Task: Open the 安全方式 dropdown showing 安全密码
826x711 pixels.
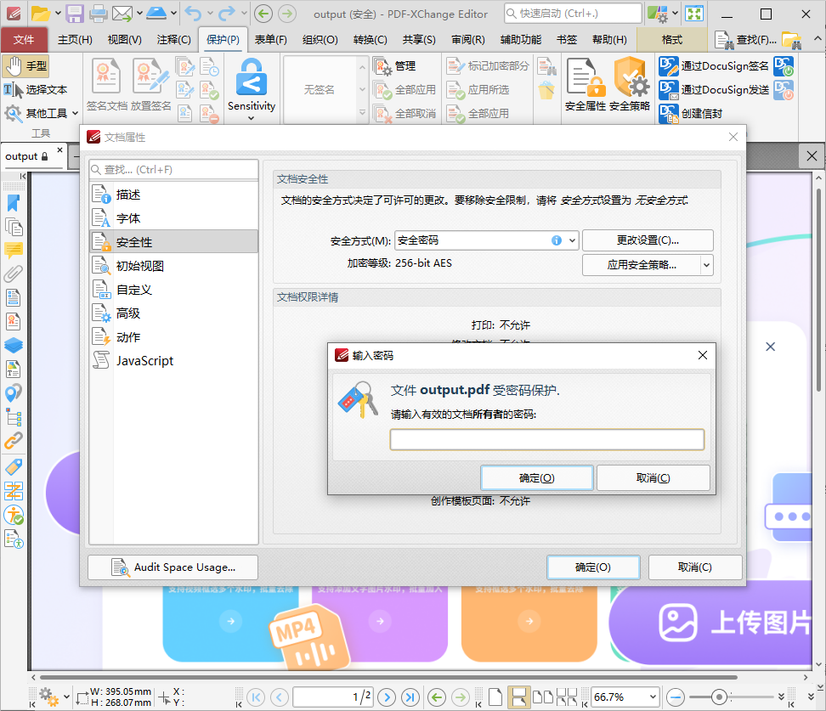Action: point(486,240)
